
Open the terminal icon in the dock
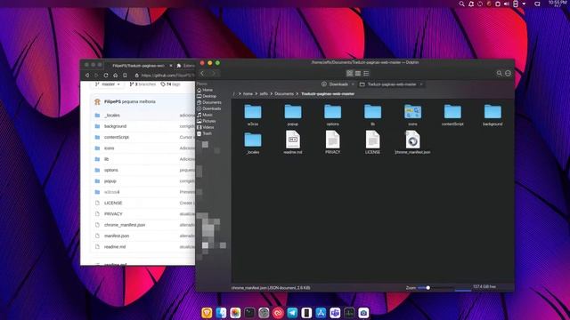point(249,313)
